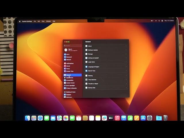
Task: Open the File menu
Action: tap(35, 21)
